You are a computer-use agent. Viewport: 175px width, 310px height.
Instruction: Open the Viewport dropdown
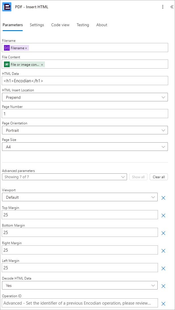pos(80,197)
